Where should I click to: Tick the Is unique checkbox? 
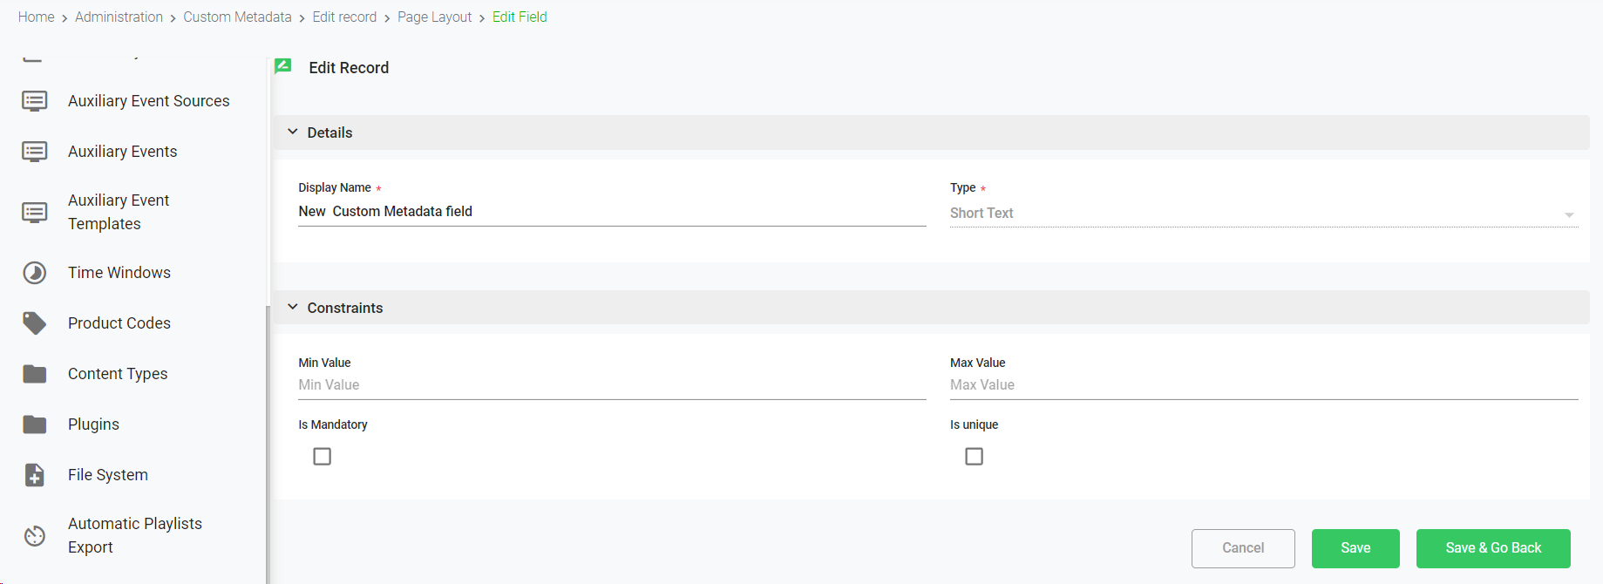tap(975, 457)
